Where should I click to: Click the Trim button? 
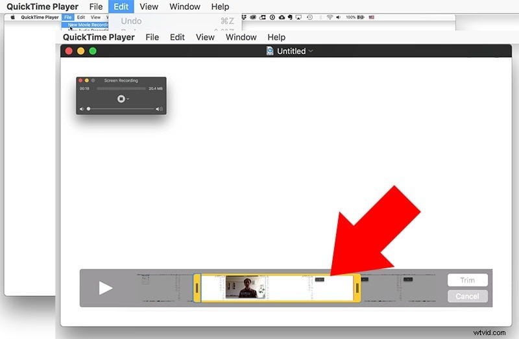click(467, 280)
